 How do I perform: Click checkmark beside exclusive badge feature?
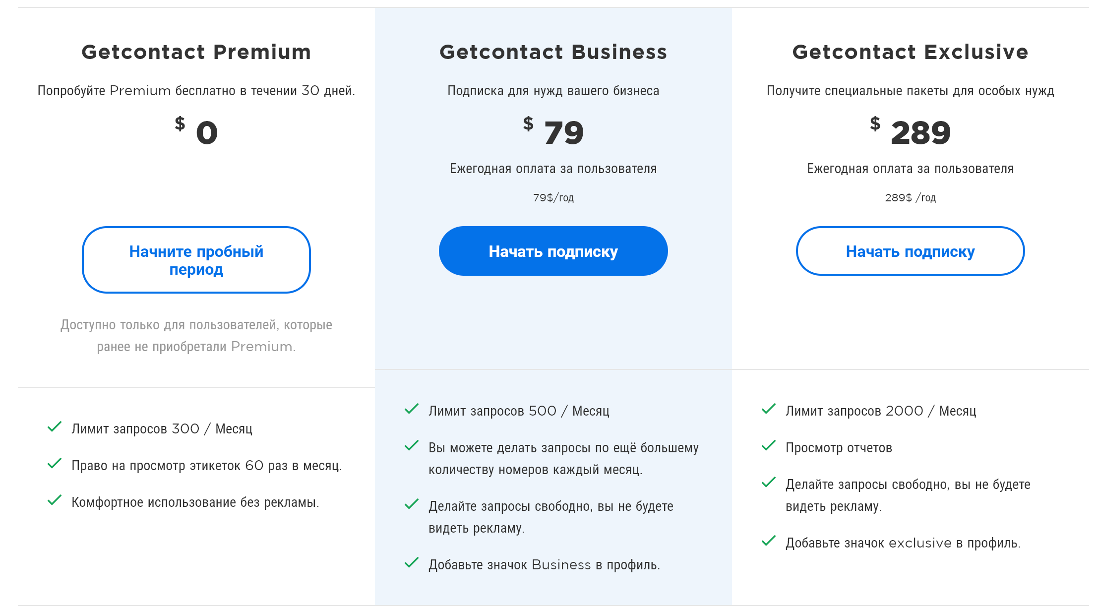tap(769, 541)
